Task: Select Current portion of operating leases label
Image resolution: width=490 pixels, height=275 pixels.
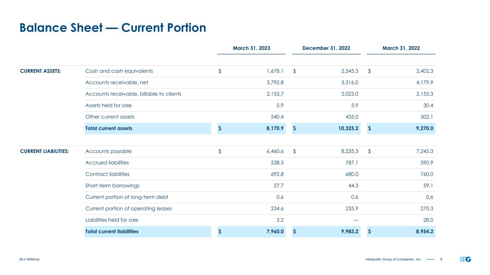Action: tap(129, 208)
